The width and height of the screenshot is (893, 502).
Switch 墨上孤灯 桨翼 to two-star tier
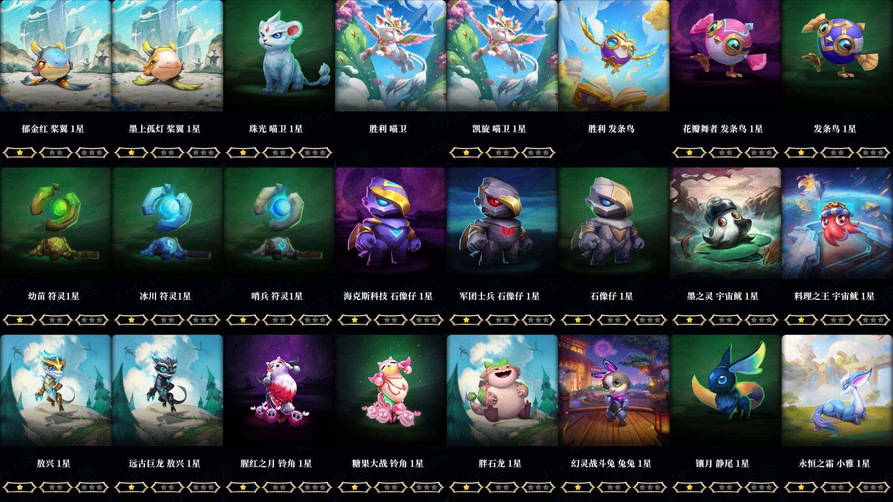point(167,152)
